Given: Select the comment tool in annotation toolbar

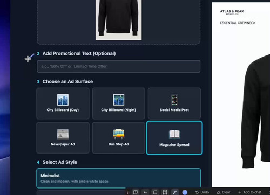Looking at the screenshot, I should point(136,192).
